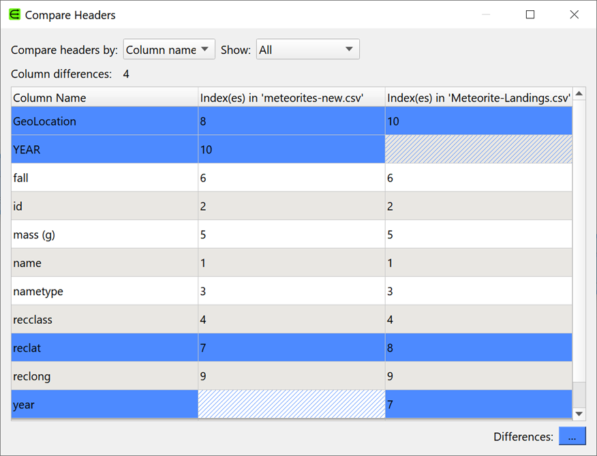This screenshot has height=456, width=597.
Task: Open the 'Show' dropdown
Action: click(307, 49)
